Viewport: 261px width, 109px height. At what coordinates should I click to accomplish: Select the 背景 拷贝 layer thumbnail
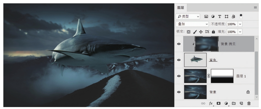pos(207,44)
